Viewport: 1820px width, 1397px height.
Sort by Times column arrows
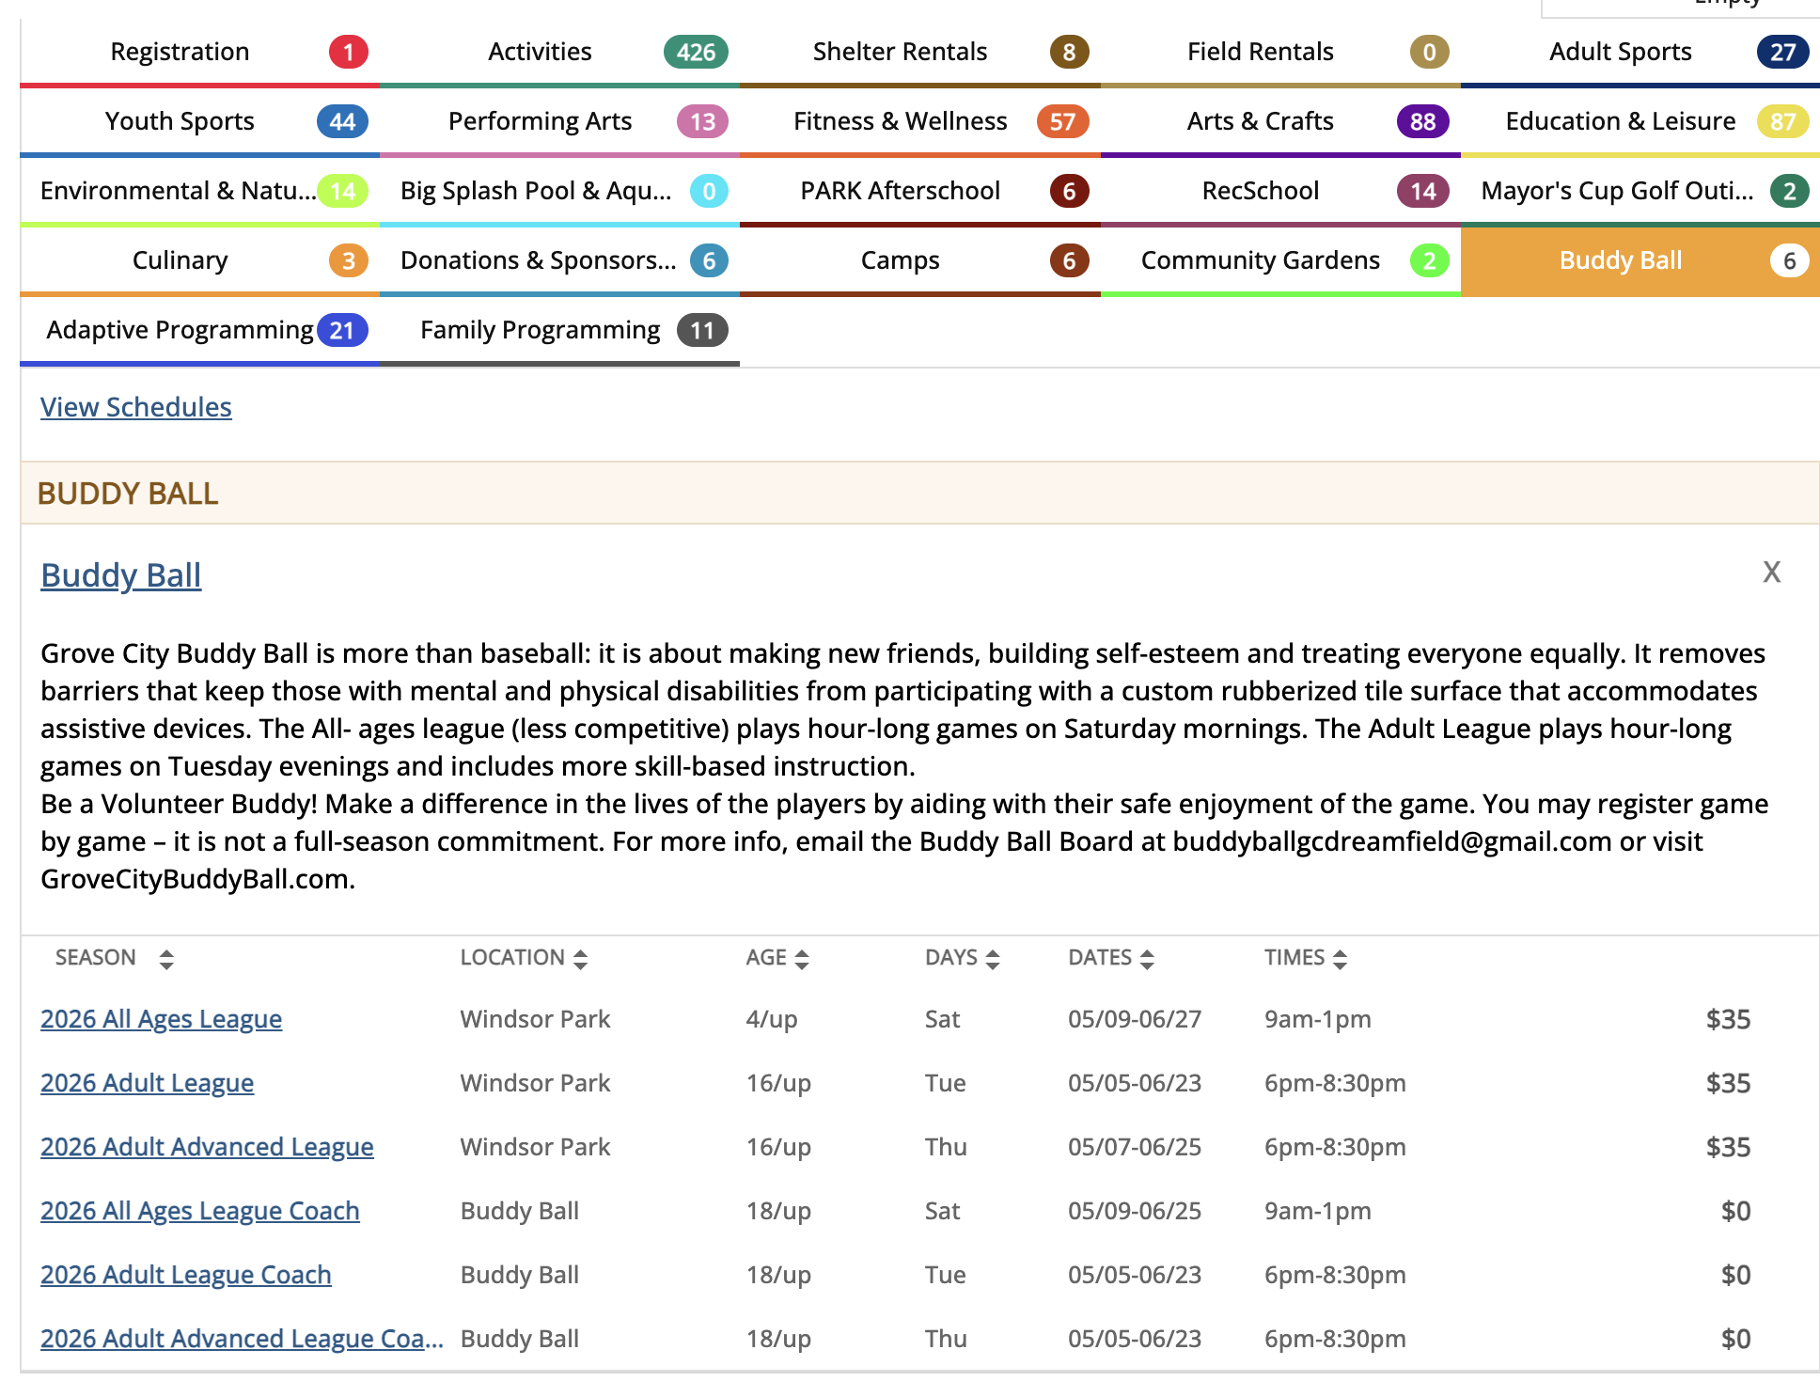(x=1341, y=959)
